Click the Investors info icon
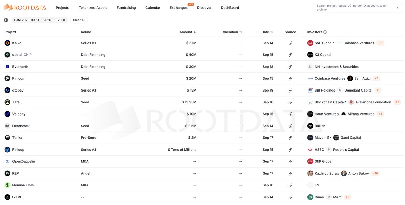 pos(325,32)
